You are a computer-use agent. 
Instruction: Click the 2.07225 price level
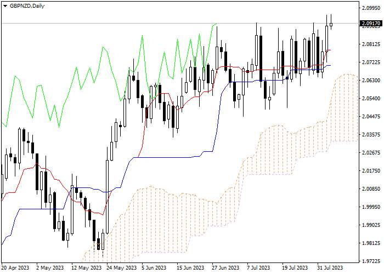(371, 62)
